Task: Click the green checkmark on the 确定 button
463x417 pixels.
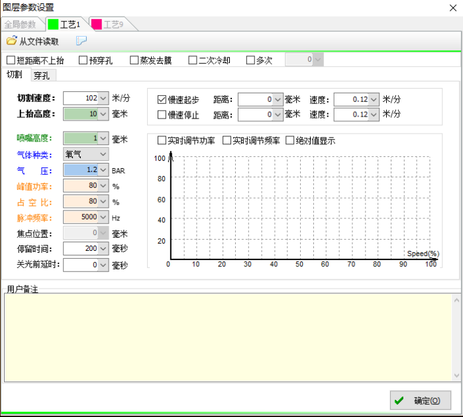Action: click(399, 400)
